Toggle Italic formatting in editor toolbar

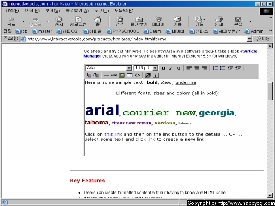[x=171, y=68]
